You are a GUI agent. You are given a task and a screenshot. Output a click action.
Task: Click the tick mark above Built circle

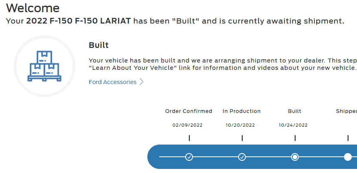[x=295, y=138]
